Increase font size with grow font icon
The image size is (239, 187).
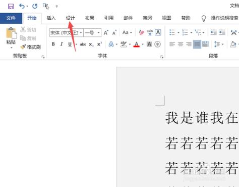pos(106,32)
